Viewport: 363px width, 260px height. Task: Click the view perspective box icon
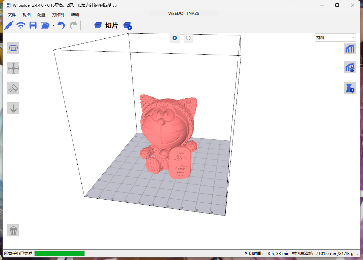[x=13, y=48]
